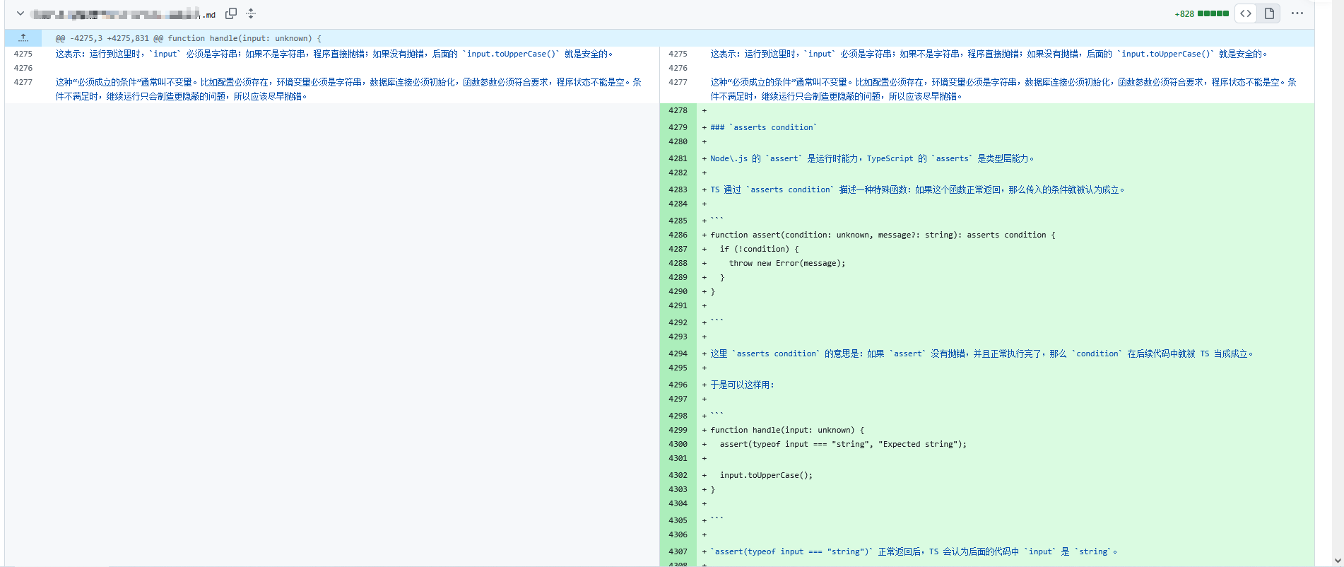Click the +828 additions count
This screenshot has height=567, width=1344.
pyautogui.click(x=1184, y=14)
